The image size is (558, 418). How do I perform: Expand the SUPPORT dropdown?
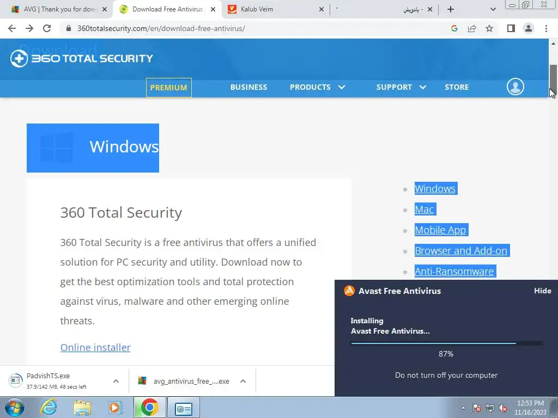(x=401, y=87)
